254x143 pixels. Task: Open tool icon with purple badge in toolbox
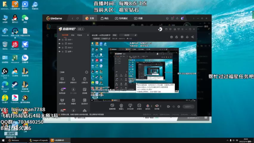pos(62,91)
